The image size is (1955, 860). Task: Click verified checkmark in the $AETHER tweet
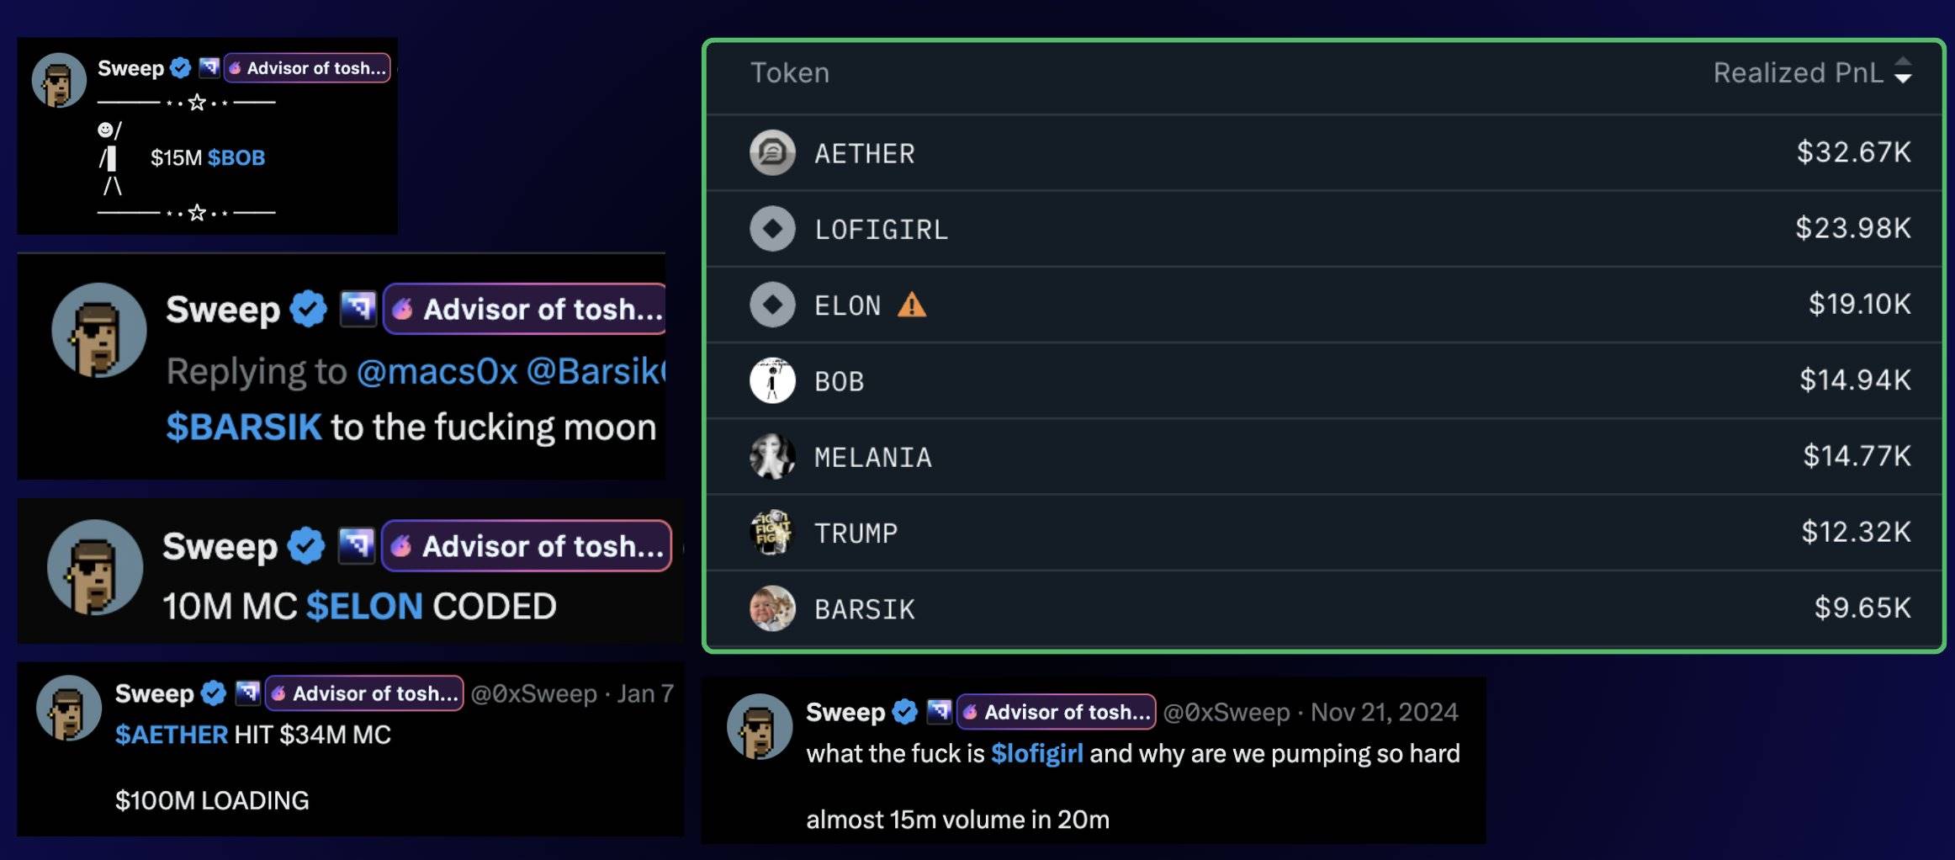[214, 693]
